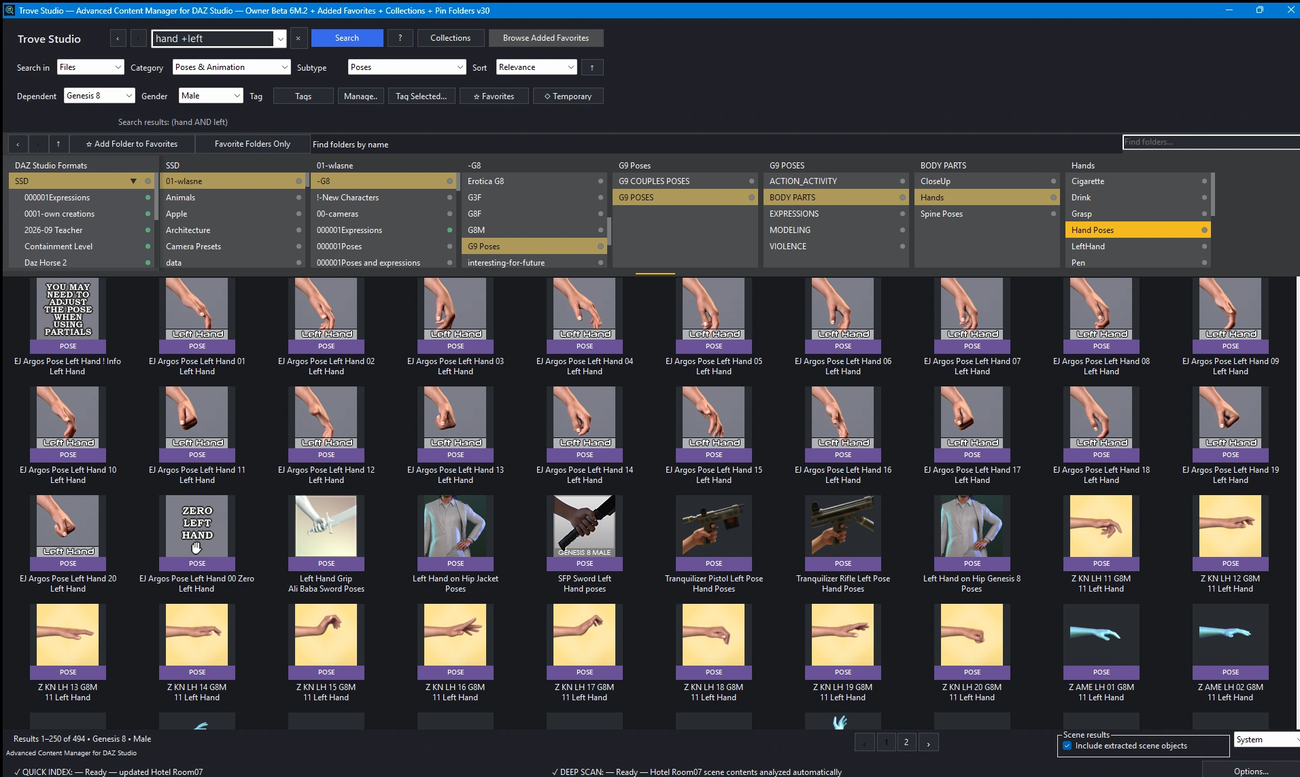Viewport: 1300px width, 777px height.
Task: Open search help with the ? button
Action: [400, 38]
